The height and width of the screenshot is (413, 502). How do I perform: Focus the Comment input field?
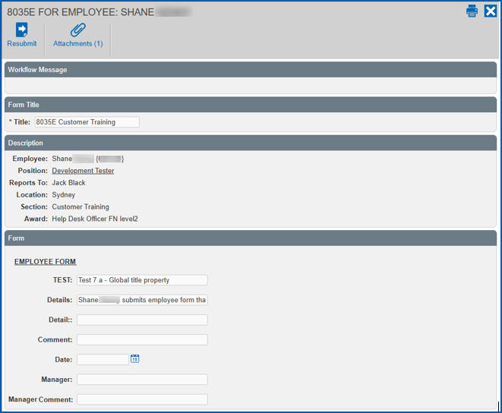142,339
